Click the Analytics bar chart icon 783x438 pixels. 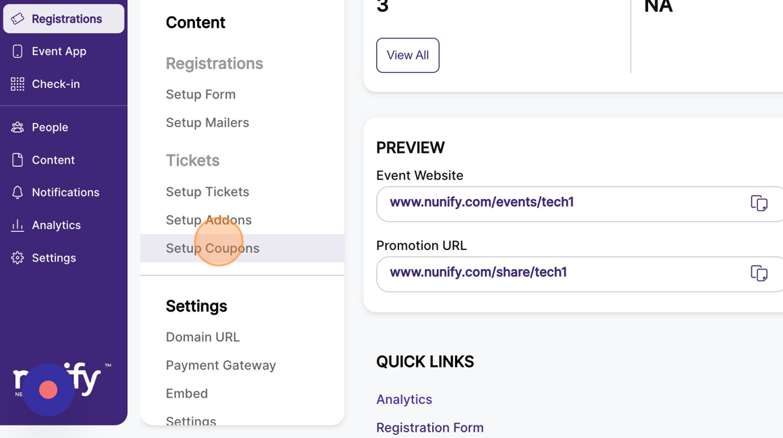tap(17, 225)
